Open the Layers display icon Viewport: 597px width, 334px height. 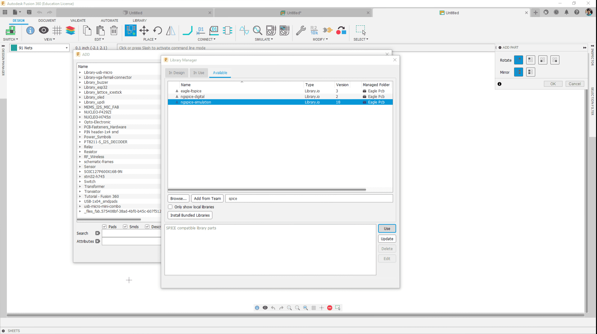click(x=70, y=30)
